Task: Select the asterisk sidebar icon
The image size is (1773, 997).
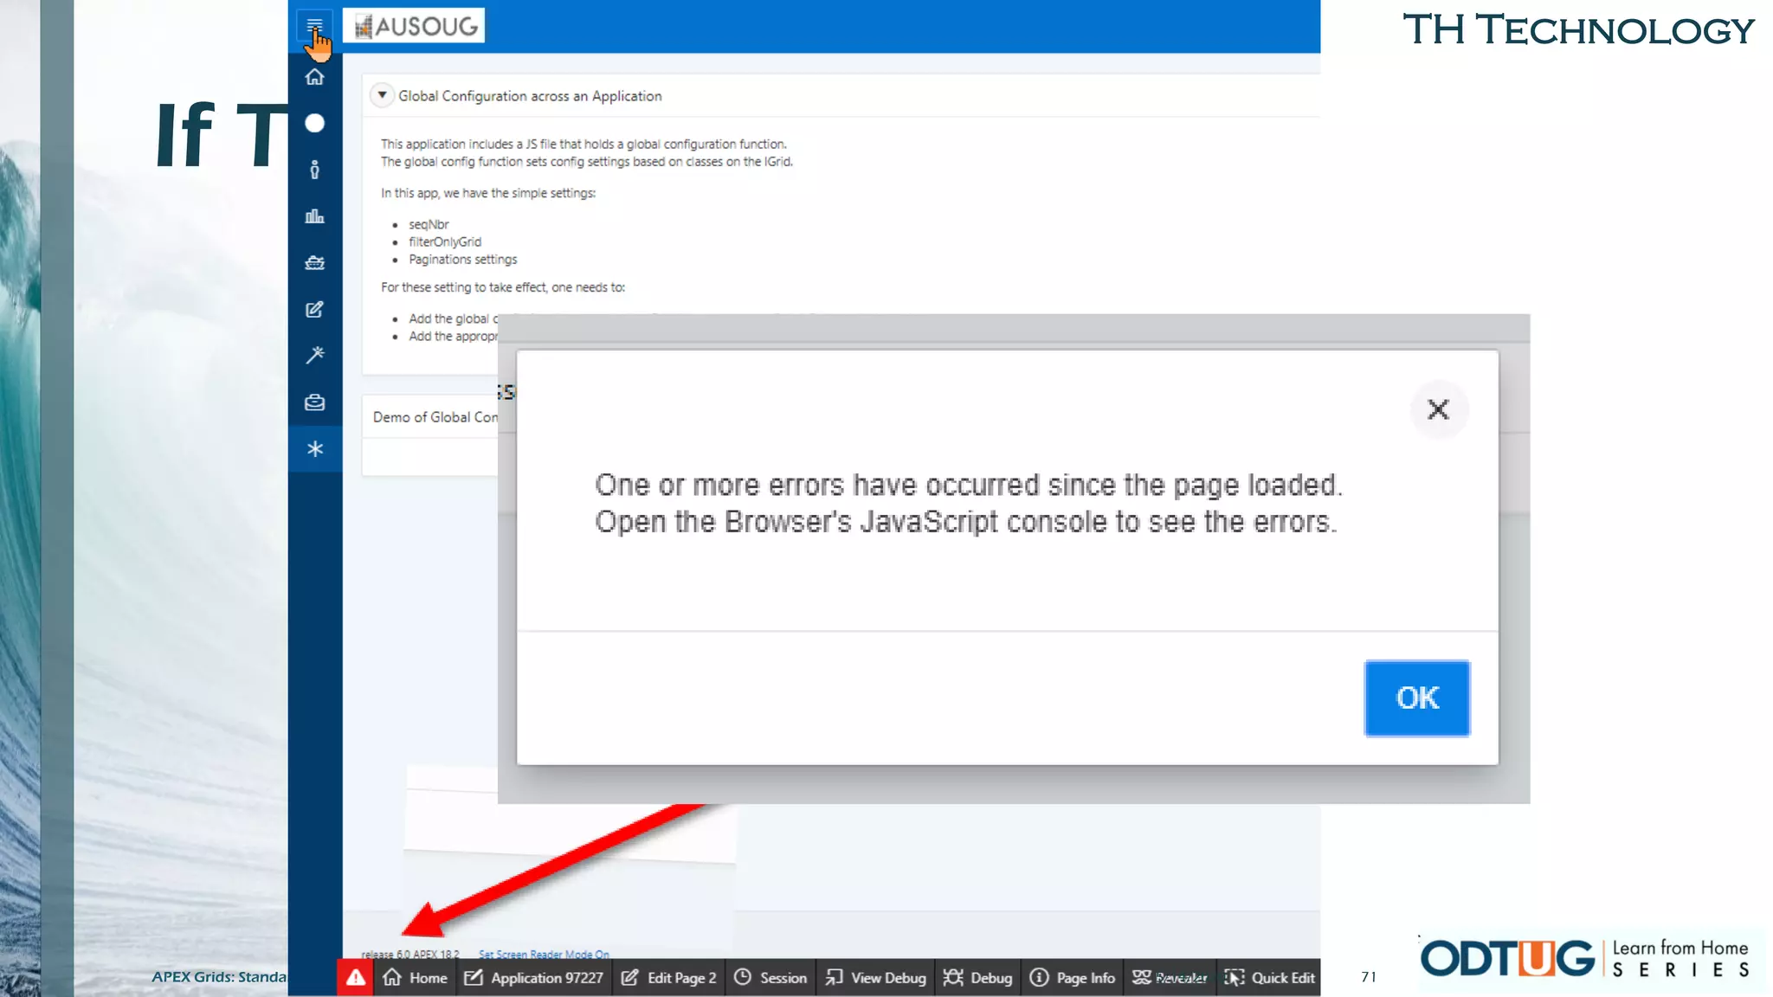Action: (x=314, y=448)
